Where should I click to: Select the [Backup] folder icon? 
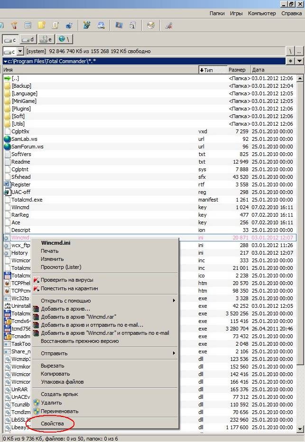[7, 86]
